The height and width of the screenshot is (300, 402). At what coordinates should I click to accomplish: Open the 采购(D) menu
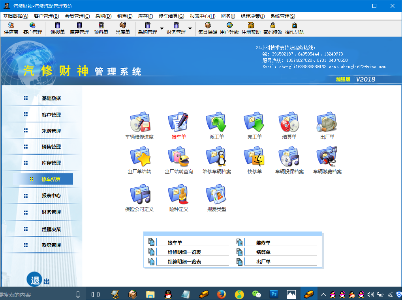(x=103, y=16)
